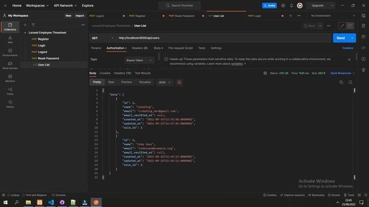Toggle line wrap icon beside JSON dropdown
The height and width of the screenshot is (207, 369).
[179, 82]
